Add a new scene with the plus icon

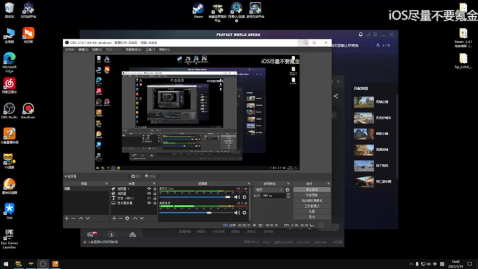coord(66,218)
